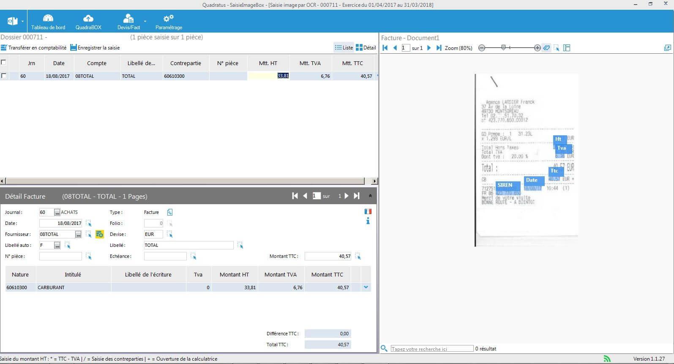Screen dimensions: 674x364
Task: Expand the CARBURANT line dropdown chevron
Action: (366, 287)
